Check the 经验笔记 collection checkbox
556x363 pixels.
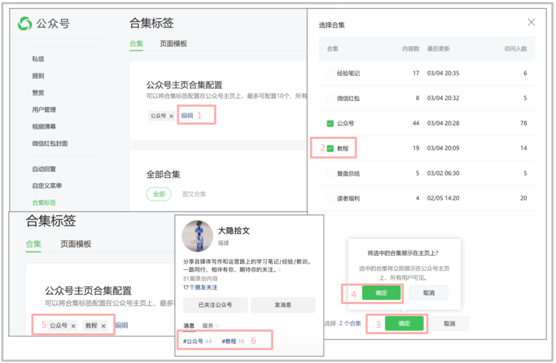click(330, 74)
